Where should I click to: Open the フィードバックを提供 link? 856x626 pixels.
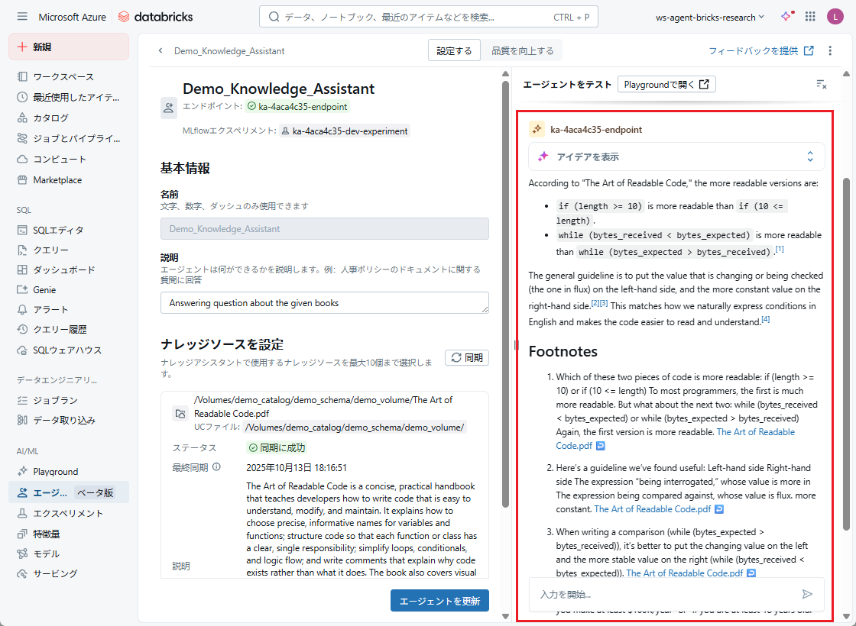pyautogui.click(x=760, y=51)
